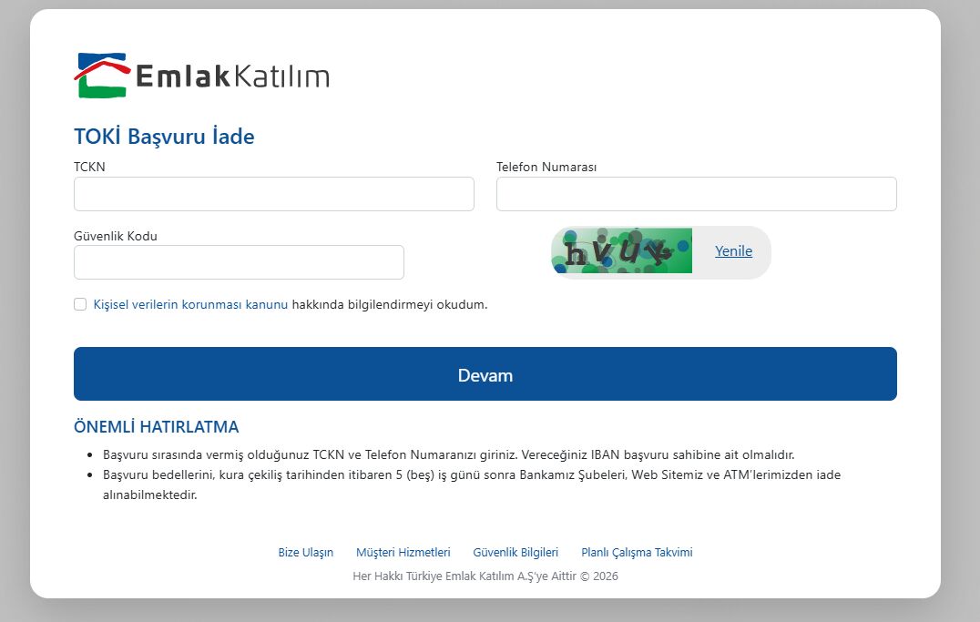Go to Müşteri Hizmetleri link

403,553
